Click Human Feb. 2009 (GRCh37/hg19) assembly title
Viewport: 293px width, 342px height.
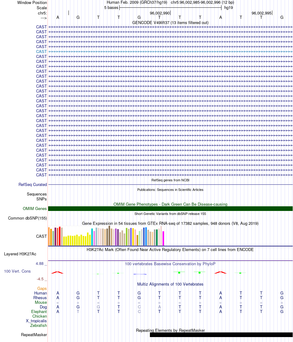(137, 2)
